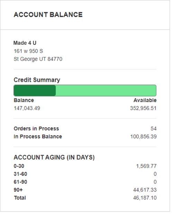Image resolution: width=173 pixels, height=214 pixels.
Task: Click the 31-60 aging row label
Action: tap(20, 174)
